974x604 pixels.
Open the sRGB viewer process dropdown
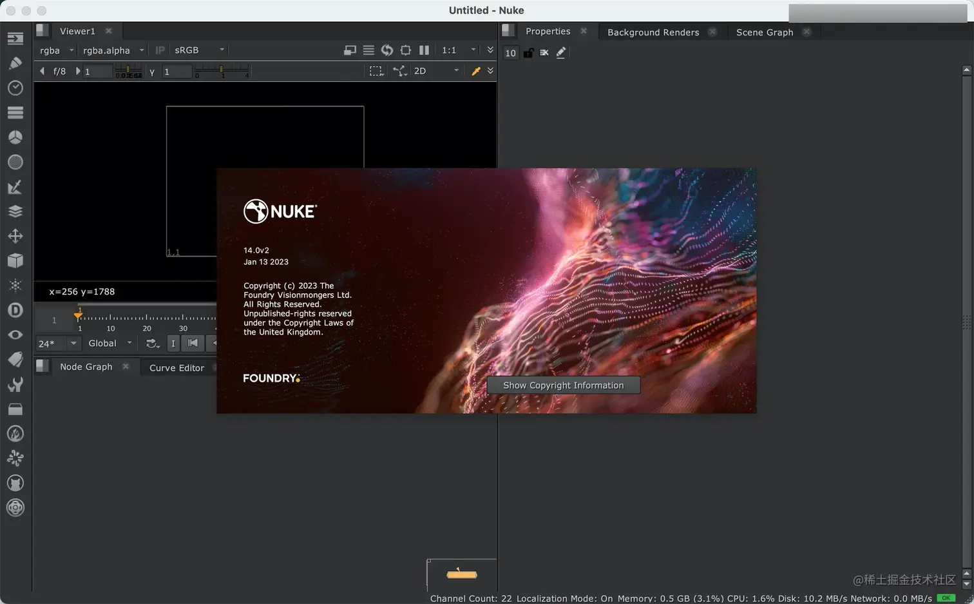(199, 50)
